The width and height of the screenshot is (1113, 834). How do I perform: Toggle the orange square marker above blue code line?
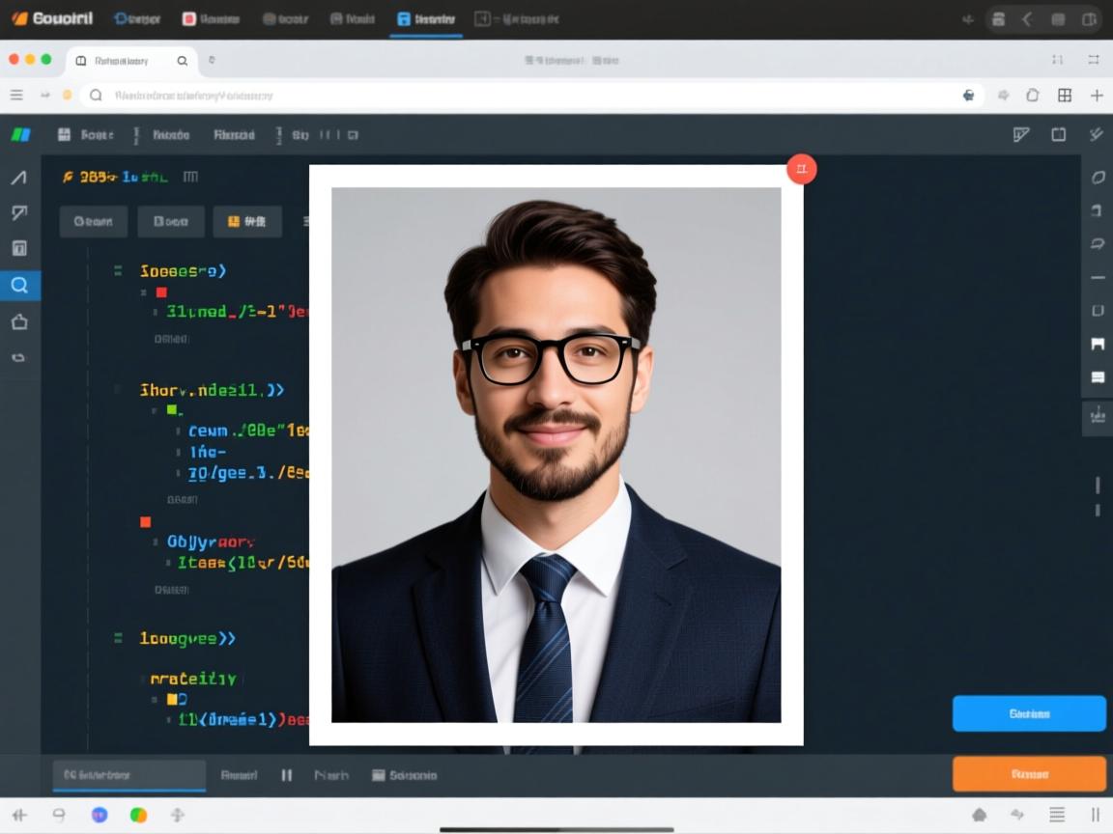(146, 522)
